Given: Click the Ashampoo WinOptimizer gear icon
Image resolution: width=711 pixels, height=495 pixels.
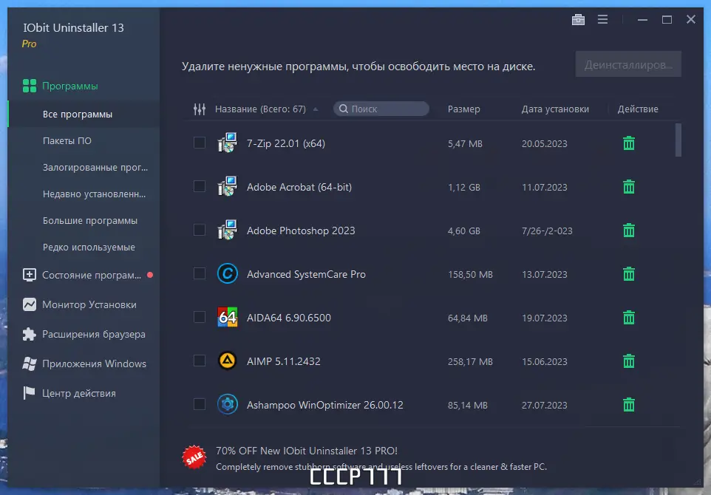Looking at the screenshot, I should 227,404.
